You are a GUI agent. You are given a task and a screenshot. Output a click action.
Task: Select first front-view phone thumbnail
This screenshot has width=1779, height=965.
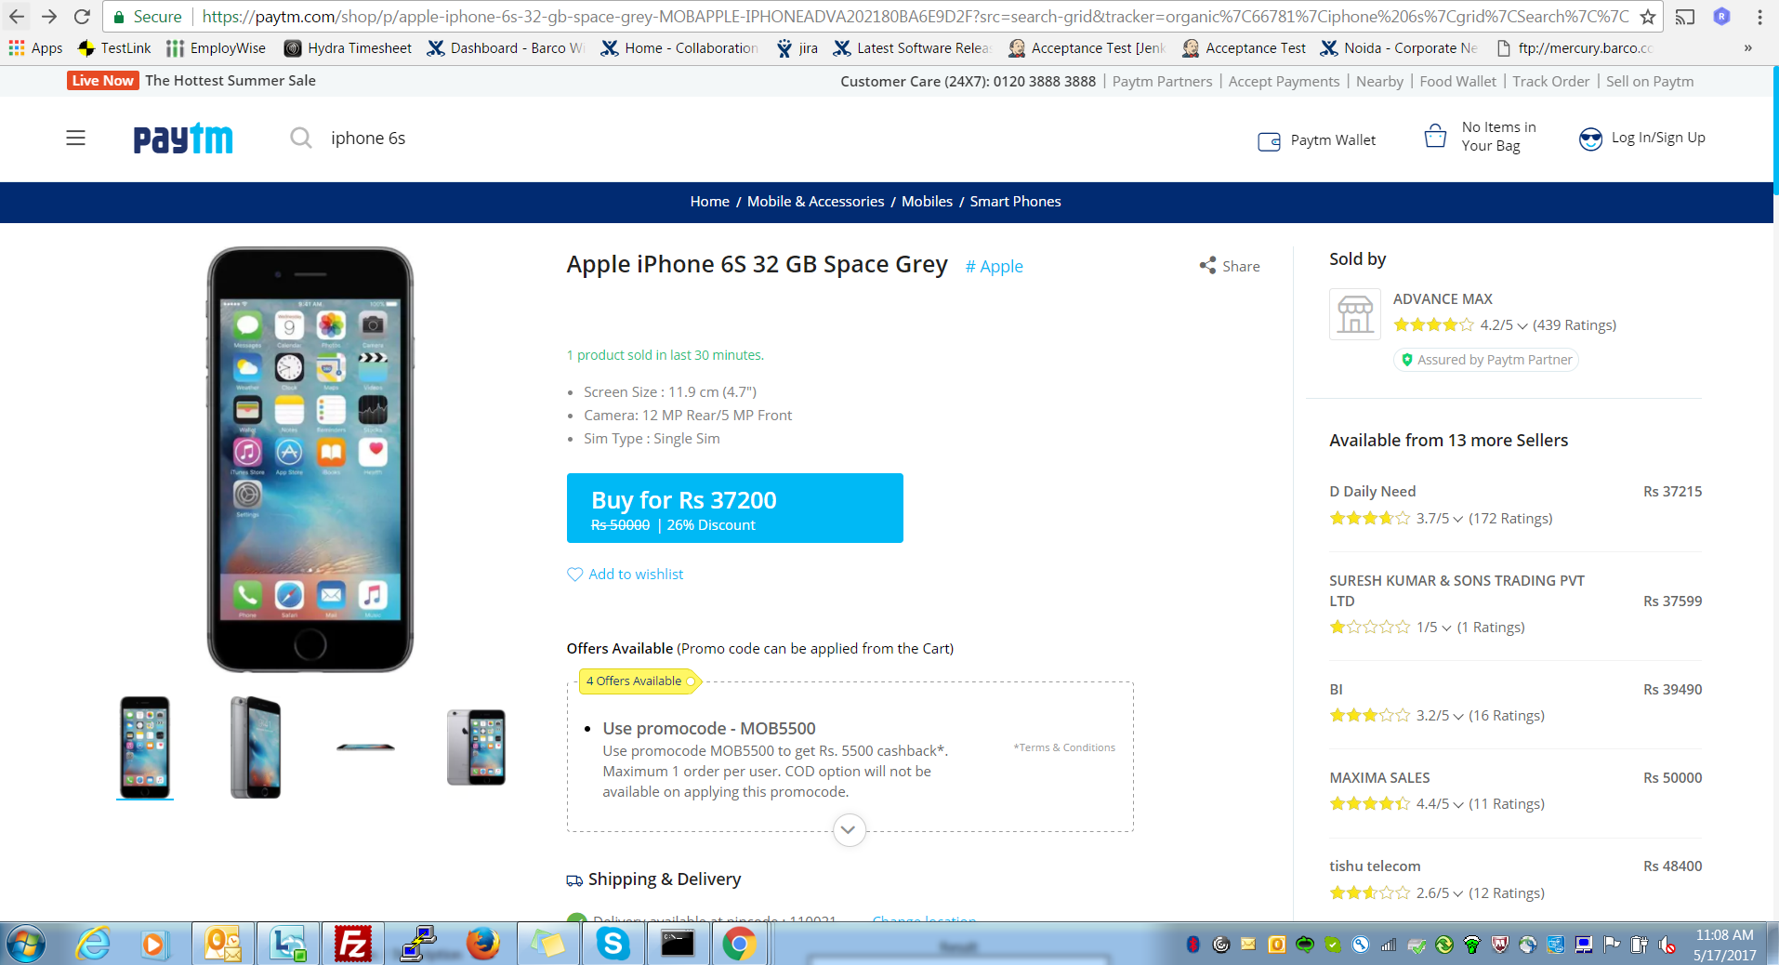(145, 747)
